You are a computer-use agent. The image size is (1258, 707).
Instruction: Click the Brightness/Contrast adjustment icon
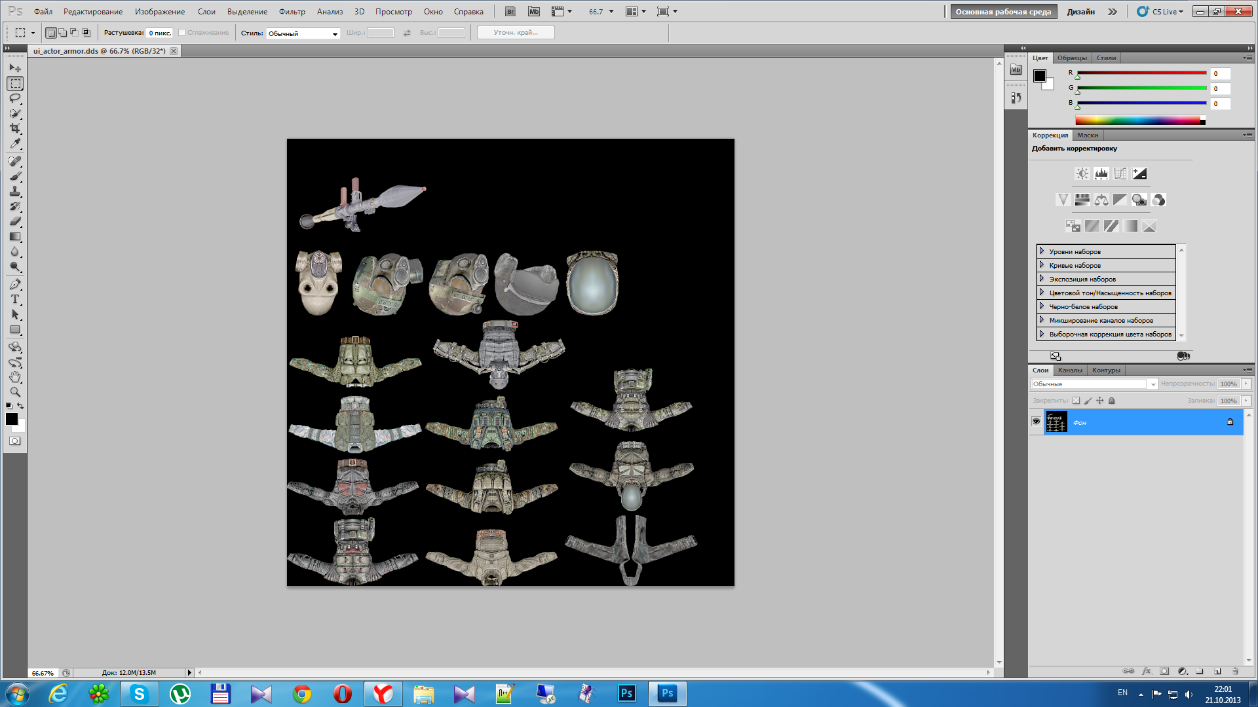[1082, 173]
